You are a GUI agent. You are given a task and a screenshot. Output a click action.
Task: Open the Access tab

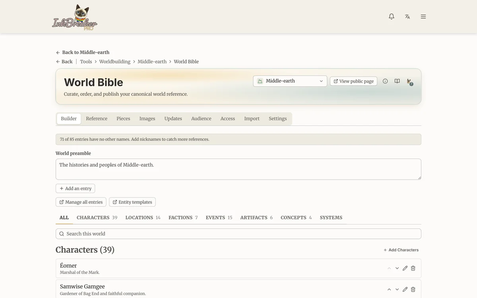coord(228,118)
